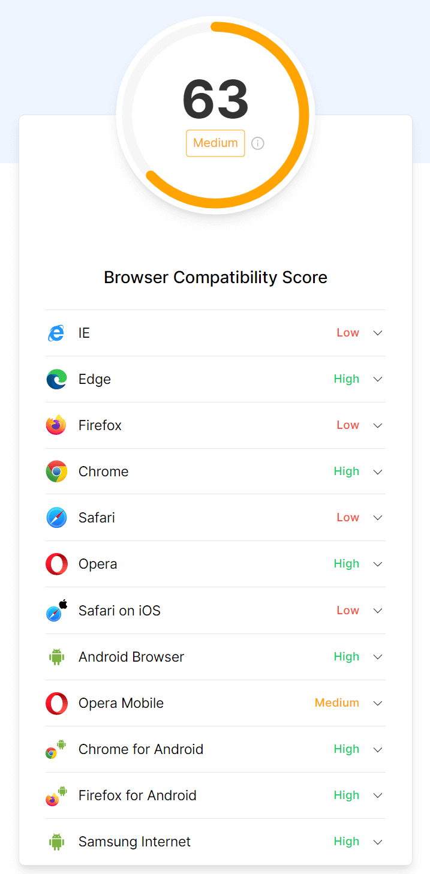Viewport: 430px width, 874px height.
Task: Select the Firefox for Android icon
Action: (x=57, y=795)
